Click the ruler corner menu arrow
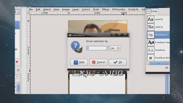 (29, 13)
